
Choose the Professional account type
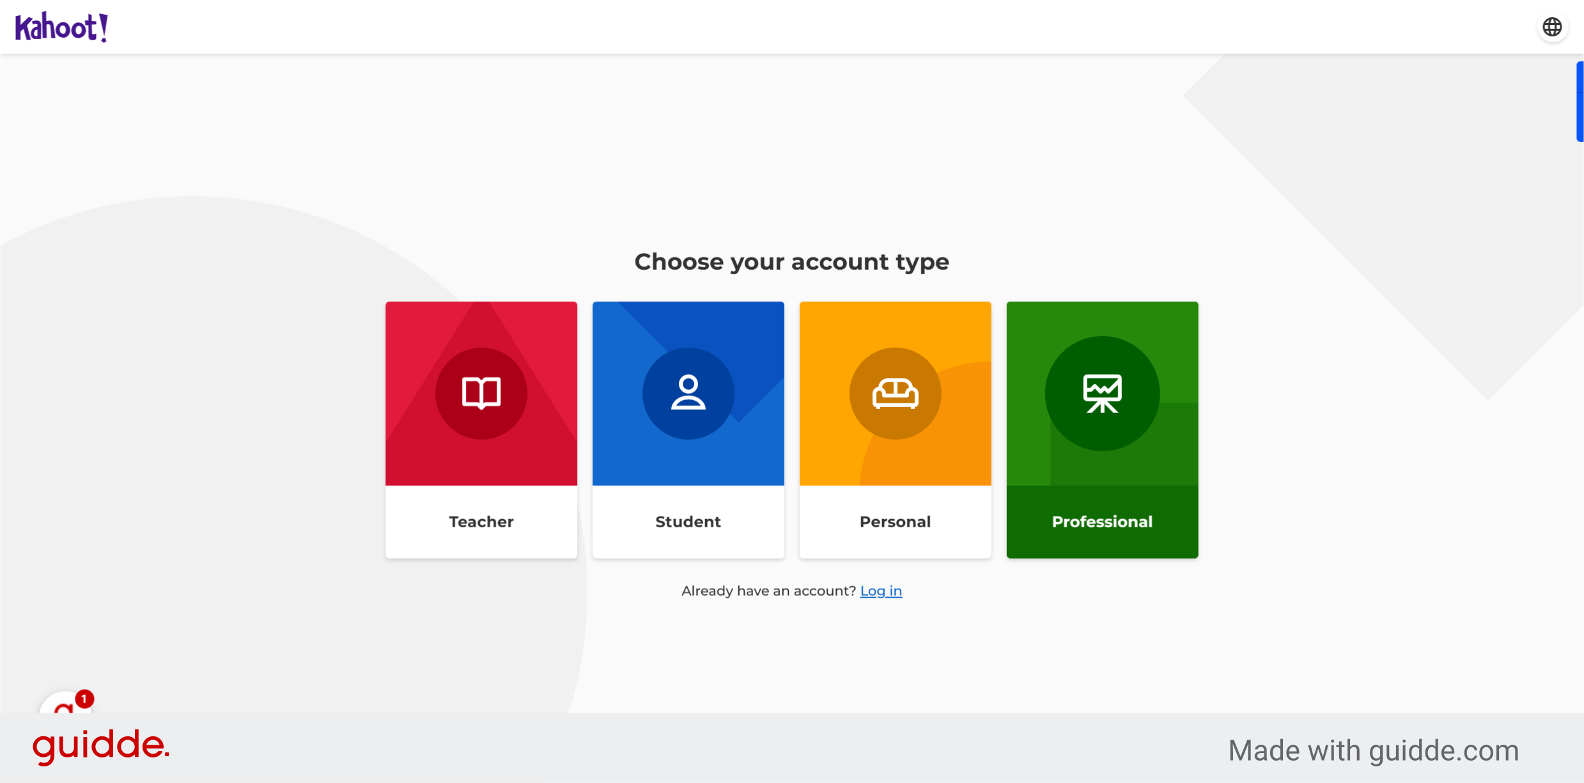click(x=1102, y=430)
